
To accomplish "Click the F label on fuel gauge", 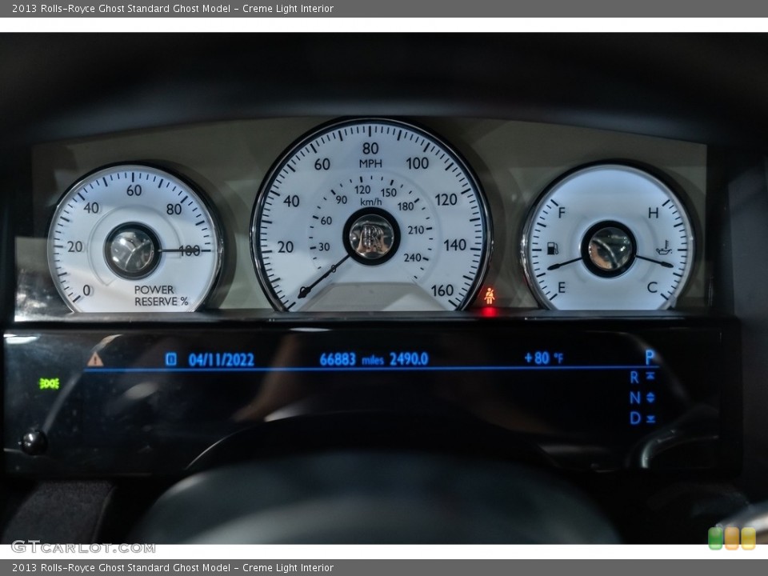I will 562,213.
